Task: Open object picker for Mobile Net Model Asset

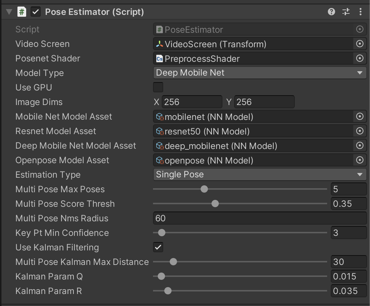Action: 359,116
